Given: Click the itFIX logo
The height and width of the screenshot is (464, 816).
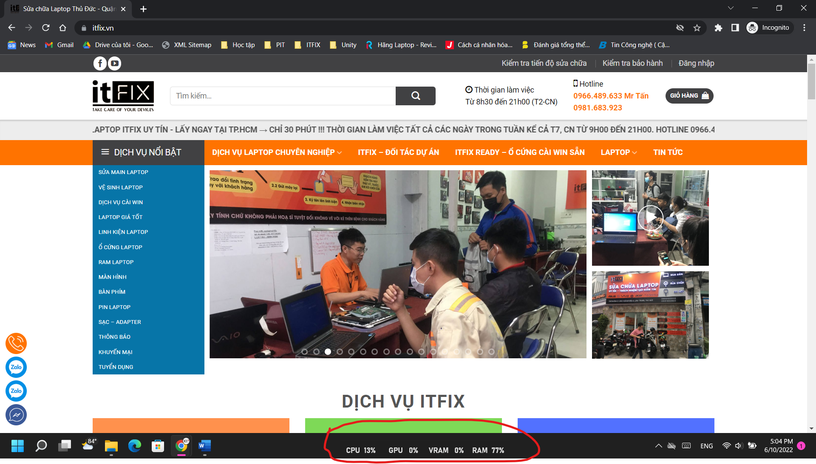Looking at the screenshot, I should pos(123,96).
